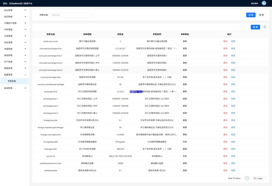The image size is (272, 186).
Task: Click 删除 on the withdrawal.fee row
Action: pos(225,170)
